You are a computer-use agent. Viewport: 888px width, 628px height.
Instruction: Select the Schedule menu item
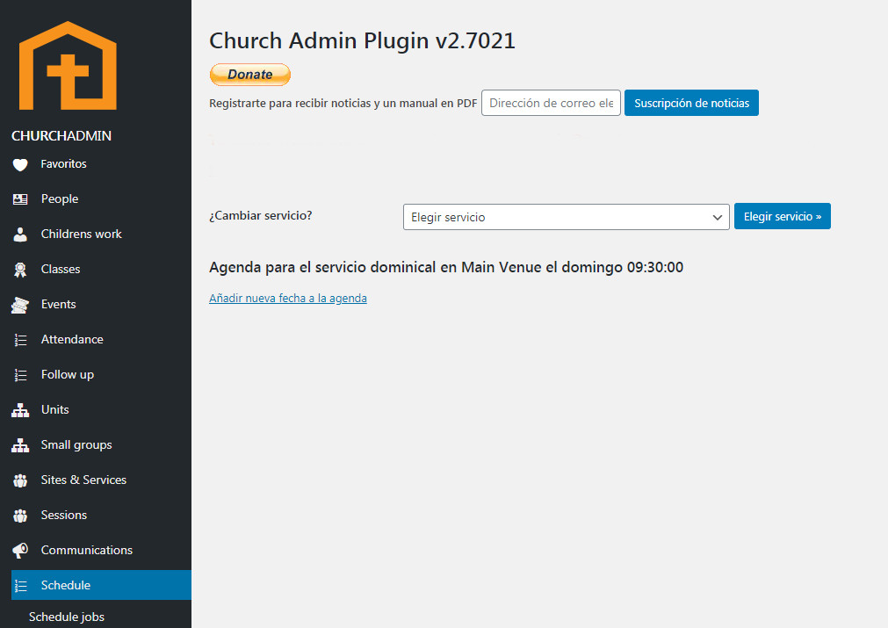click(x=66, y=585)
